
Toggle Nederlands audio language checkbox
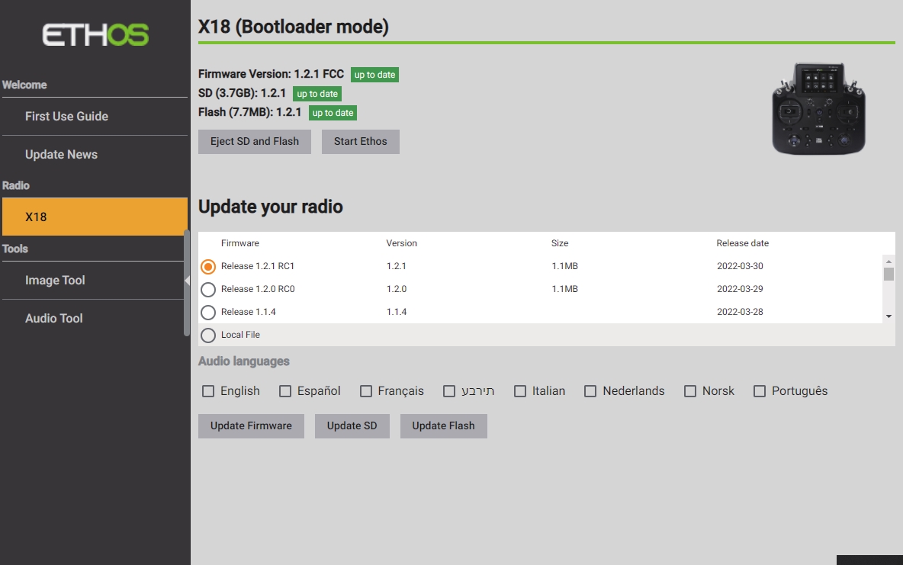pyautogui.click(x=590, y=391)
